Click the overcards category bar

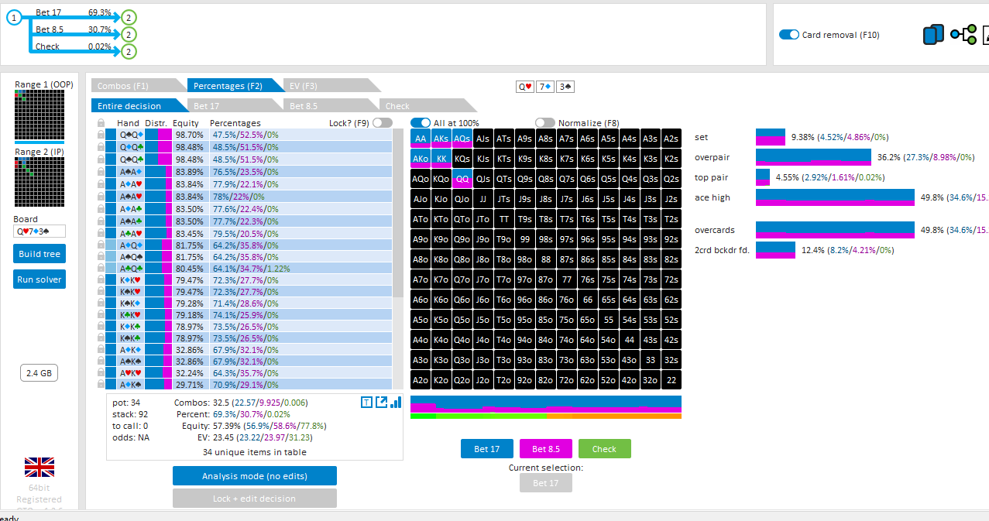[836, 230]
